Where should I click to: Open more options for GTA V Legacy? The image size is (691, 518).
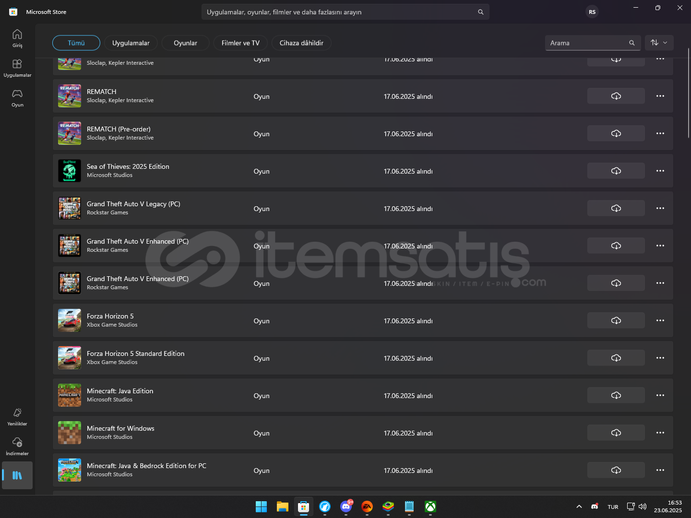[660, 208]
